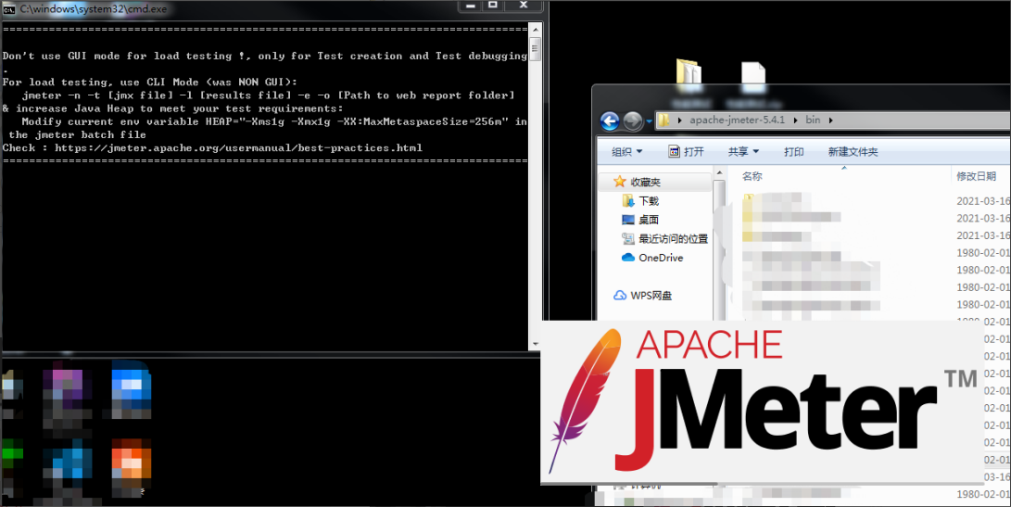Expand the arrow before apache-jmeter-5.4.1 breadcrumb
Image resolution: width=1011 pixels, height=507 pixels.
coord(679,120)
